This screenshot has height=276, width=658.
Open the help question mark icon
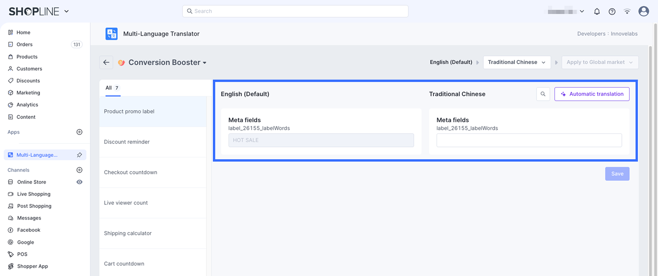tap(612, 12)
